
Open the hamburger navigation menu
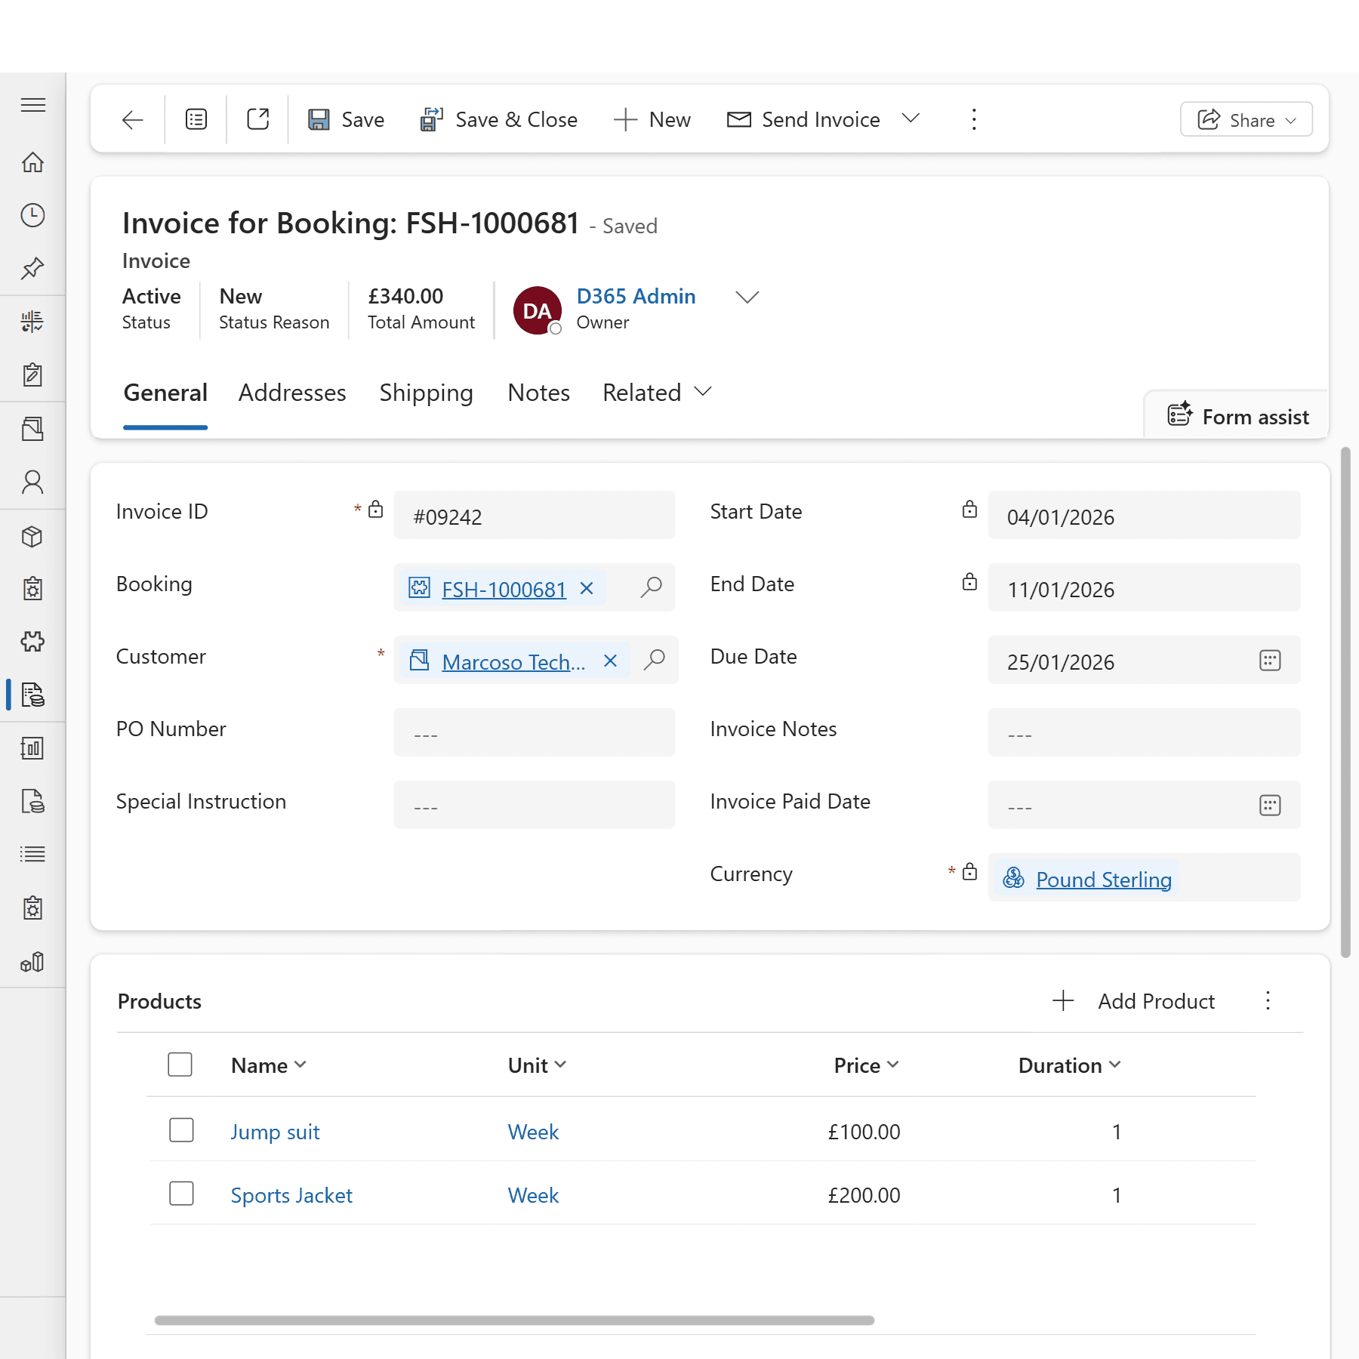32,105
